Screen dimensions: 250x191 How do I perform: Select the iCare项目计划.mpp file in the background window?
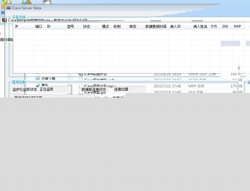(x=99, y=86)
